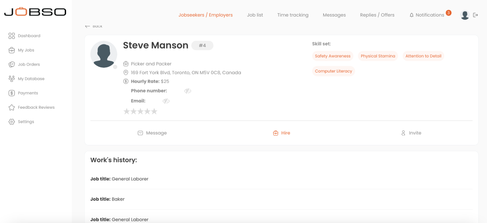This screenshot has height=223, width=487.
Task: Open the user avatar in the header
Action: [x=465, y=15]
